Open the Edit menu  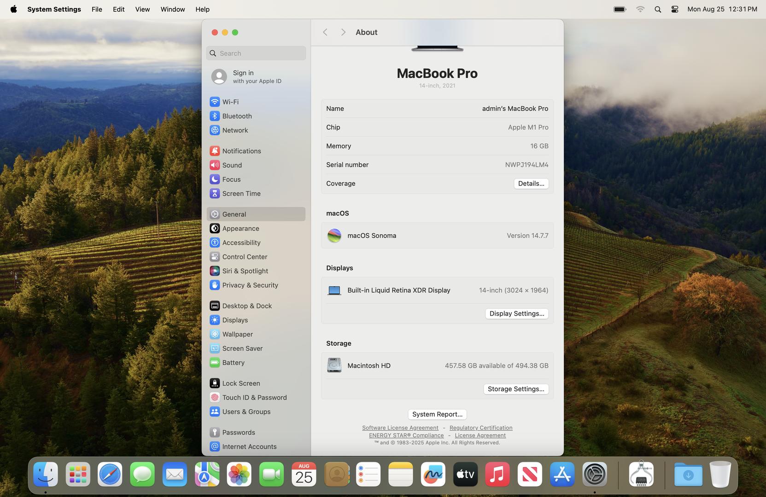point(119,9)
